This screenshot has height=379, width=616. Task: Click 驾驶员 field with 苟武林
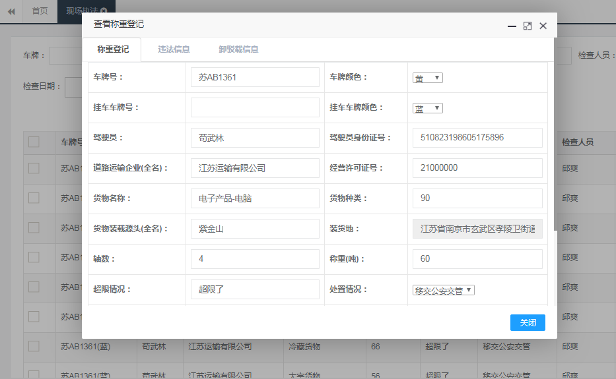pos(255,138)
